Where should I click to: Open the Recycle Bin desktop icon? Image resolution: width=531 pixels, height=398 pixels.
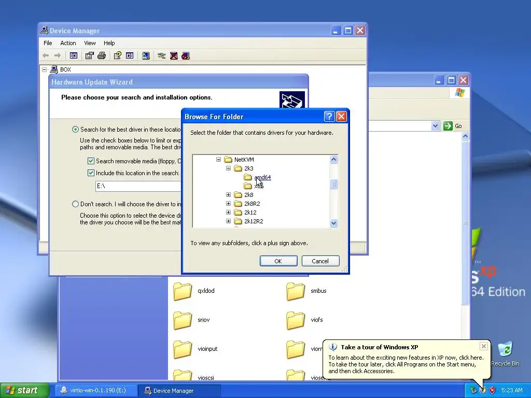click(505, 354)
